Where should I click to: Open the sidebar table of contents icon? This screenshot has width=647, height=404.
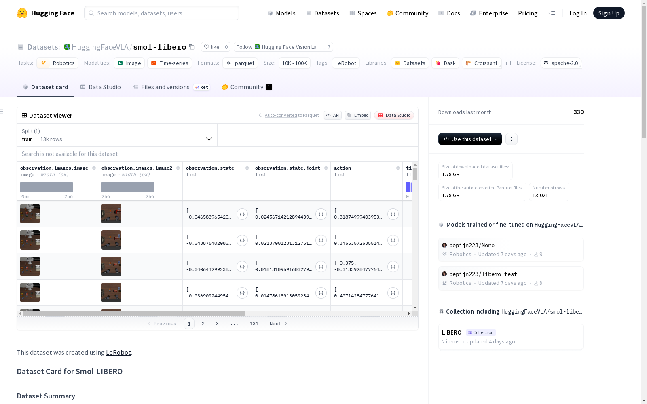click(2, 112)
